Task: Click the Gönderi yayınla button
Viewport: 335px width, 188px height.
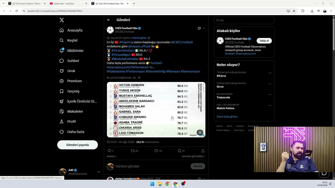Action: tap(77, 145)
